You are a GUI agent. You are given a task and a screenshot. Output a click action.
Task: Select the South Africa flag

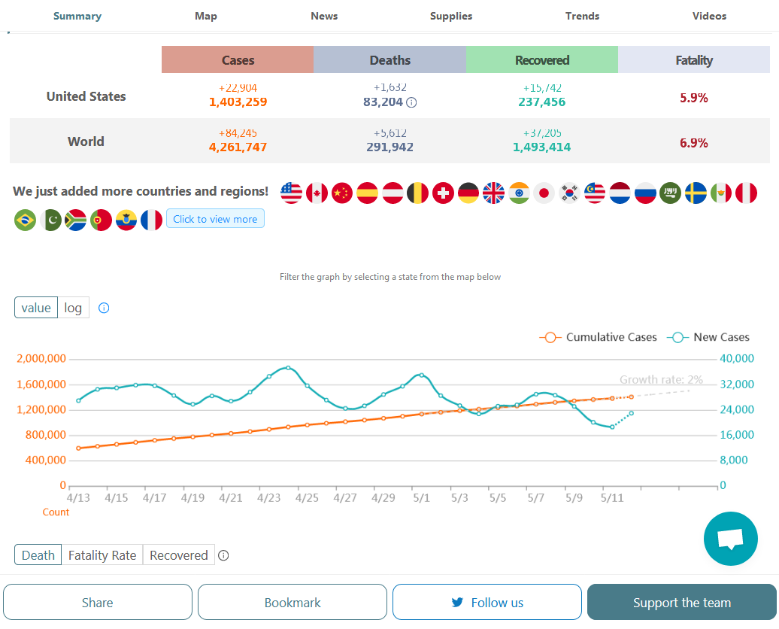click(x=75, y=220)
